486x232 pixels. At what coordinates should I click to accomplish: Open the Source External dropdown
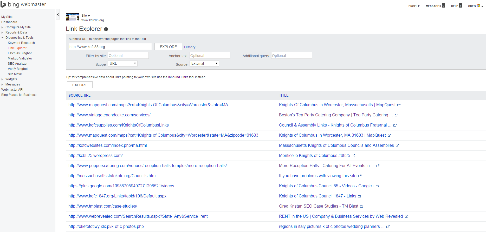point(204,63)
